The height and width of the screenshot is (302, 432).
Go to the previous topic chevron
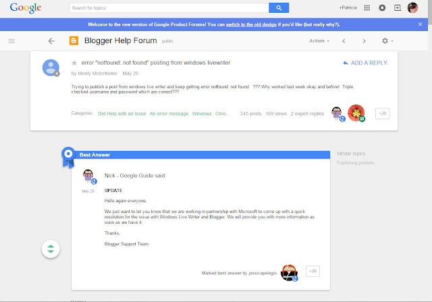(344, 41)
